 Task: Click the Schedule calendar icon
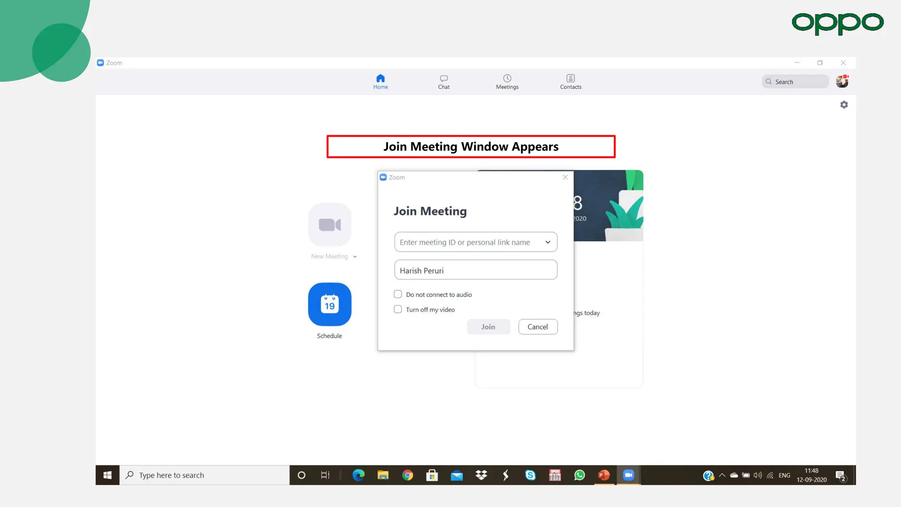[330, 304]
